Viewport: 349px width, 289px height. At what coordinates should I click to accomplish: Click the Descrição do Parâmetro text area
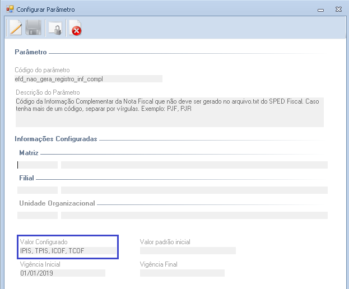pos(170,112)
